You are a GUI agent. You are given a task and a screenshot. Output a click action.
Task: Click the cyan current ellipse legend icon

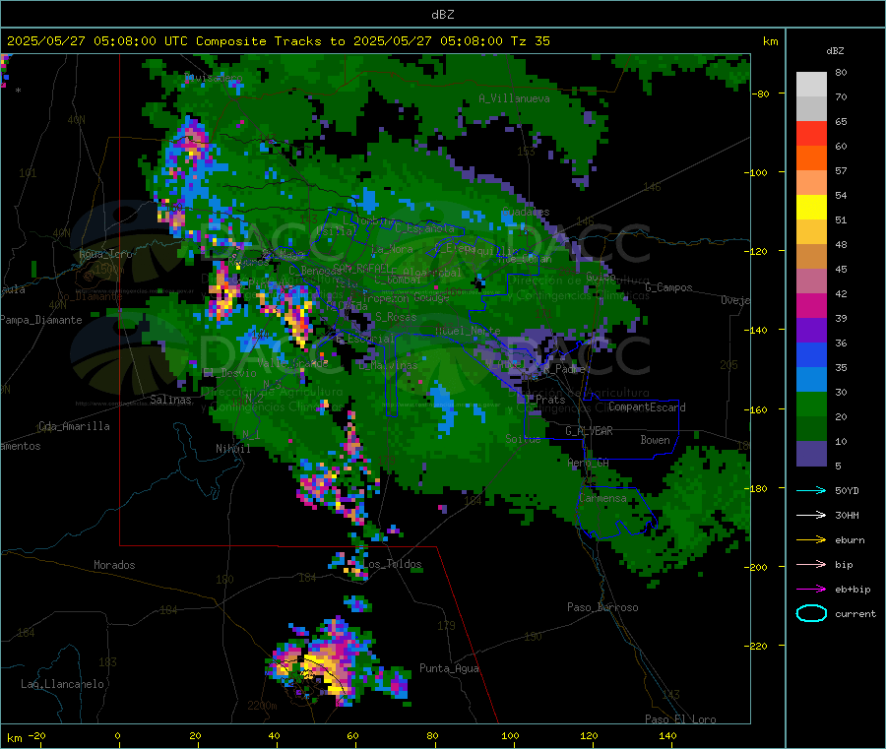click(811, 613)
